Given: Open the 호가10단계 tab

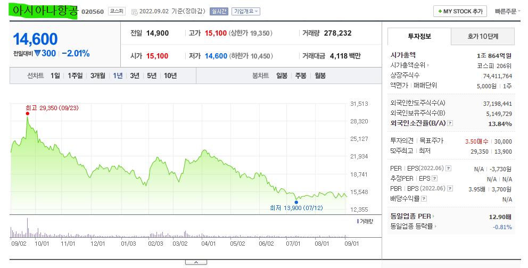Looking at the screenshot, I should tap(483, 36).
